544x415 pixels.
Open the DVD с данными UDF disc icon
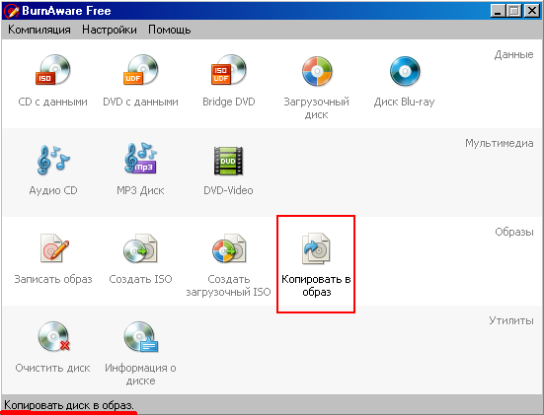click(141, 70)
